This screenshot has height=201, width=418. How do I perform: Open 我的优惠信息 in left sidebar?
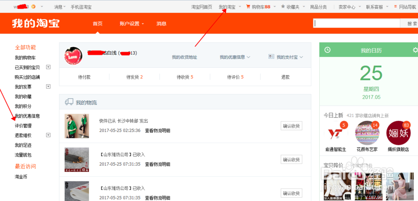click(27, 116)
